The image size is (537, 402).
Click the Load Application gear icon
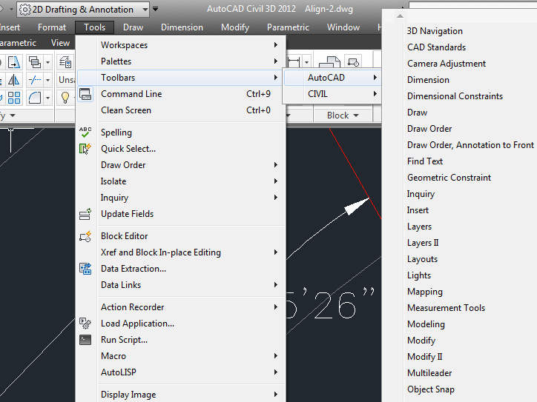click(85, 324)
